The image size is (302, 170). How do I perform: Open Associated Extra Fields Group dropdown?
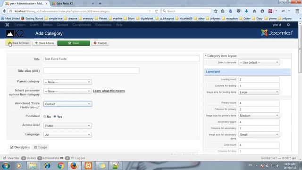[x=67, y=104]
